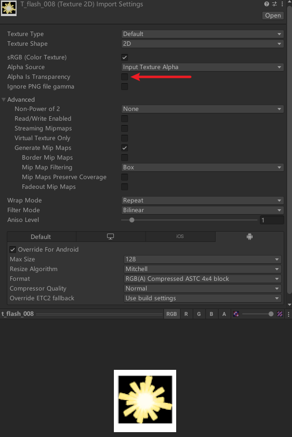The height and width of the screenshot is (437, 292).
Task: Click the high mip level icon
Action: (280, 314)
